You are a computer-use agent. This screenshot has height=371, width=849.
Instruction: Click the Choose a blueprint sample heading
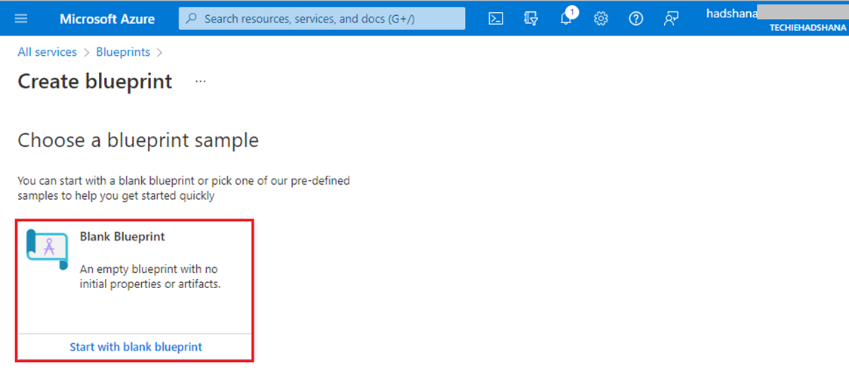138,140
